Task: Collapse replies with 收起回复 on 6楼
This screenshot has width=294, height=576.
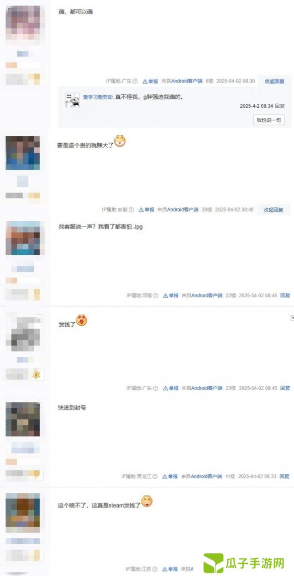Action: point(274,81)
